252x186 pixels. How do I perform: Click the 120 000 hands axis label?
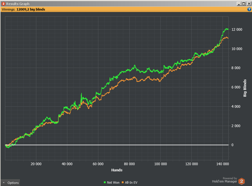click(x=192, y=164)
